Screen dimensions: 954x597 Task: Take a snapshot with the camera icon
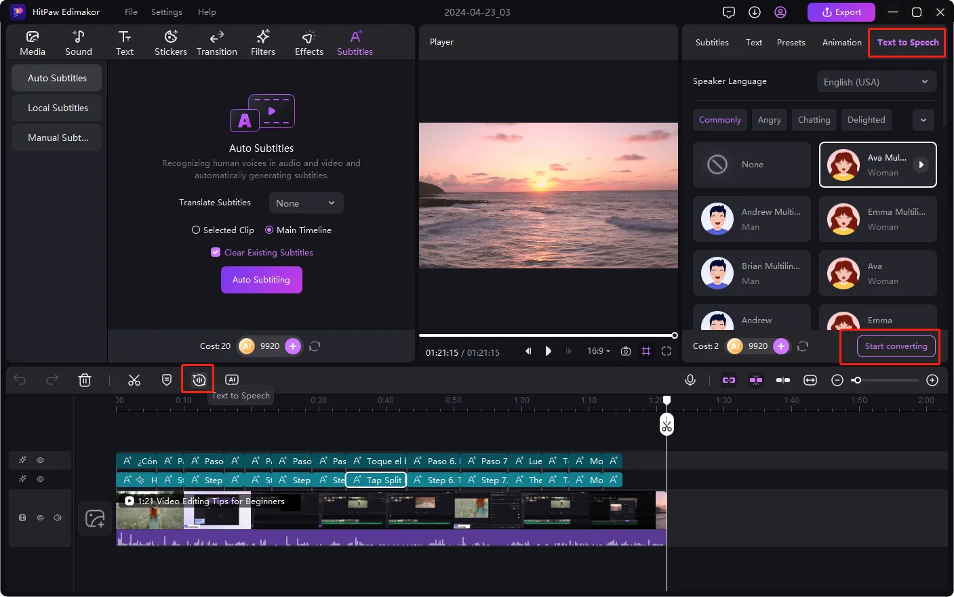(626, 351)
